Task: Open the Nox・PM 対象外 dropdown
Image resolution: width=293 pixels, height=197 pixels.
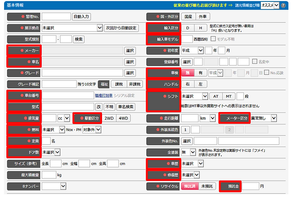Action: [x=92, y=130]
